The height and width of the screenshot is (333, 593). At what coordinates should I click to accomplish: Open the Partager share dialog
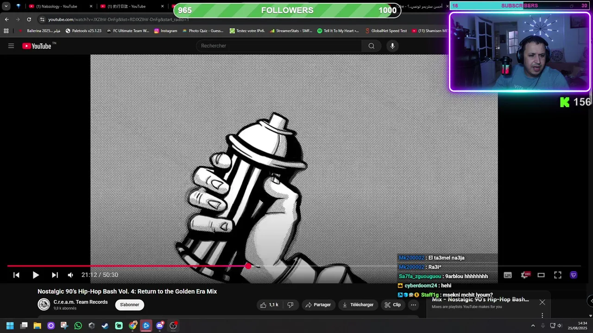point(318,305)
